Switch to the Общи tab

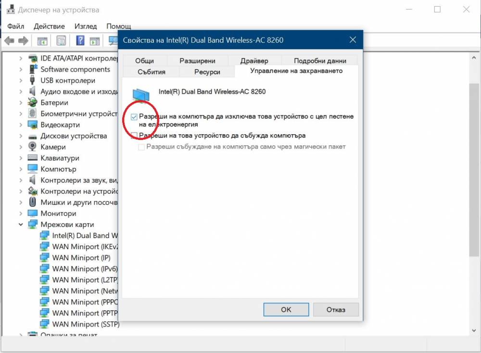click(144, 61)
